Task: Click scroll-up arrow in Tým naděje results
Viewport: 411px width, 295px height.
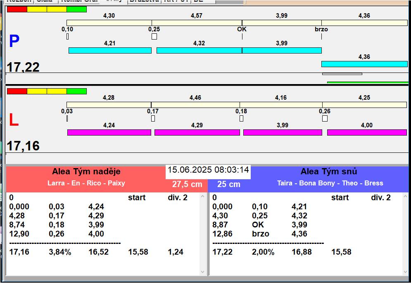Action: click(x=202, y=197)
